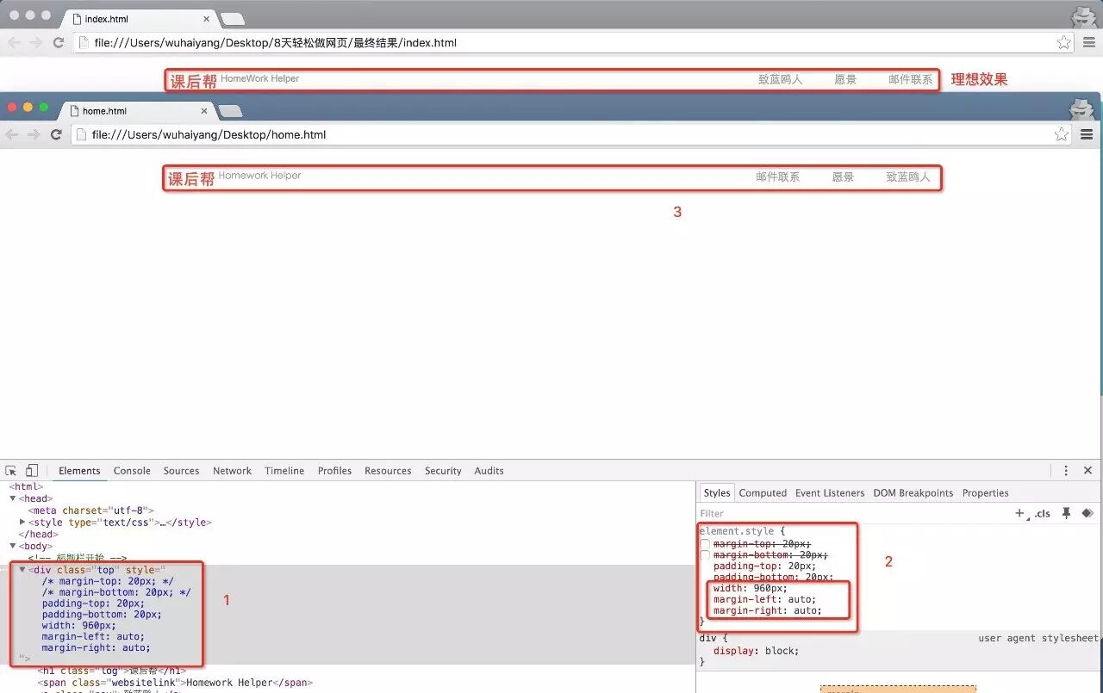Viewport: 1103px width, 693px height.
Task: Click 致蓝鸥人 link on index.html page
Action: pyautogui.click(x=780, y=79)
